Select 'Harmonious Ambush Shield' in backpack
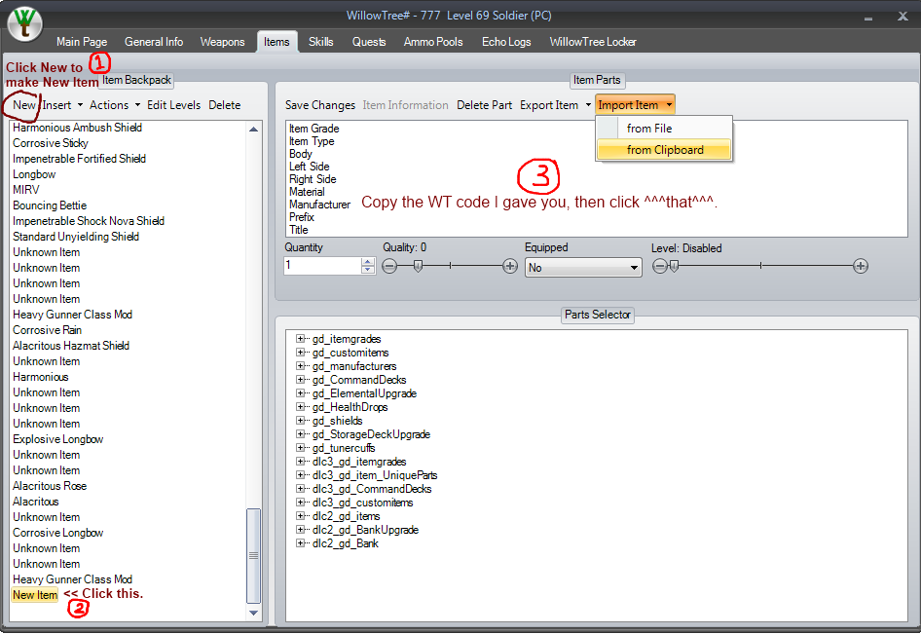This screenshot has height=634, width=921. point(78,128)
